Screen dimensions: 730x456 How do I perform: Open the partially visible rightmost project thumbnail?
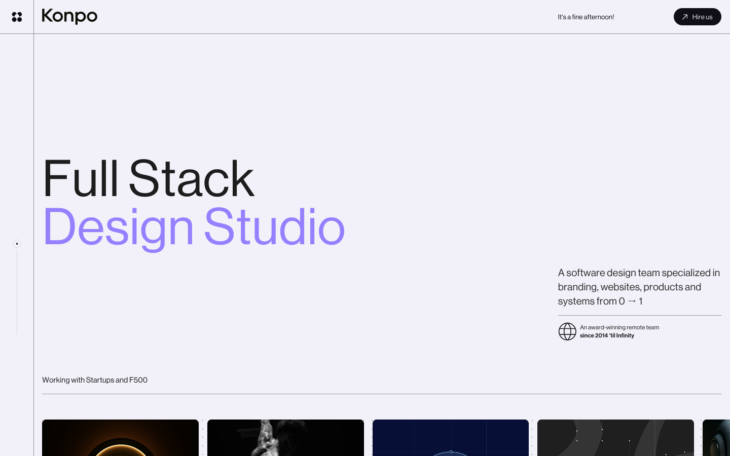(716, 438)
